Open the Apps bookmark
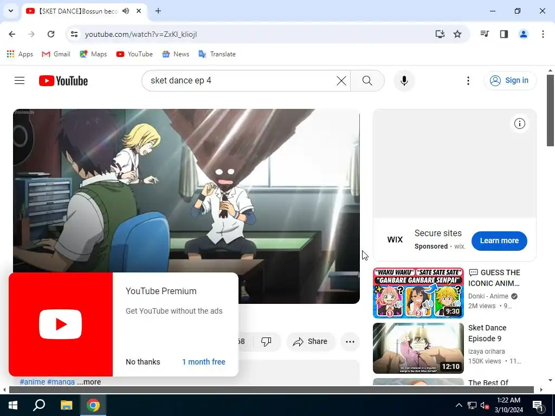555x416 pixels. pos(20,54)
